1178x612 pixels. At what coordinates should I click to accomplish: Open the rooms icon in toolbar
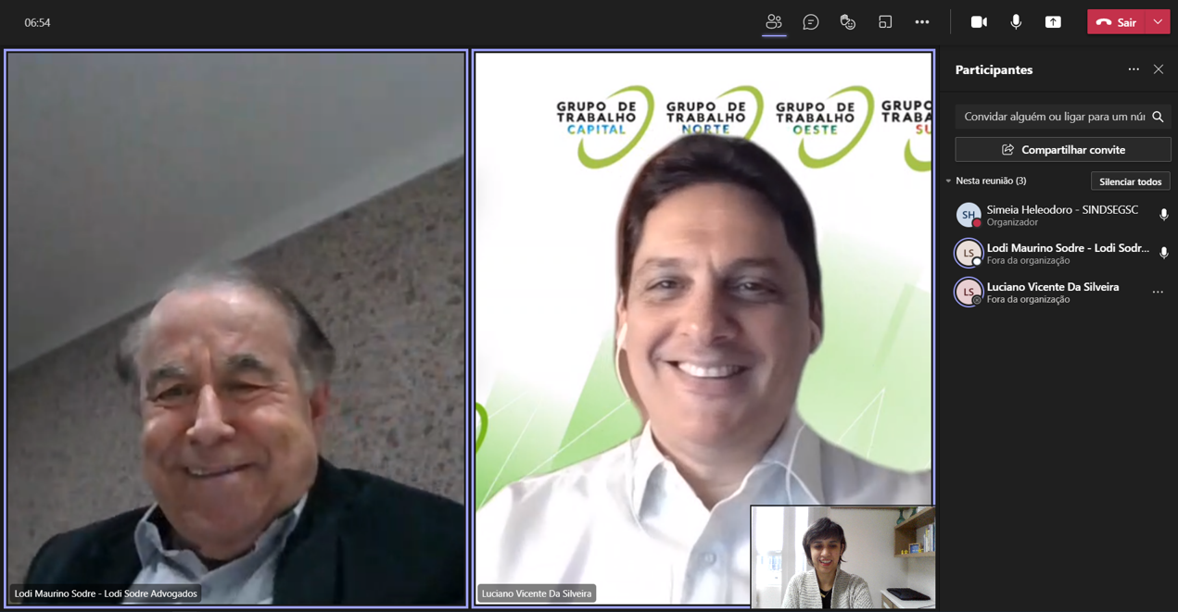point(885,22)
